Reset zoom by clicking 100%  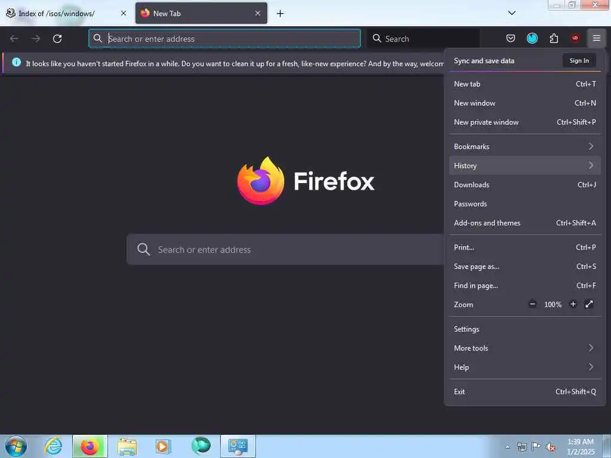point(553,305)
